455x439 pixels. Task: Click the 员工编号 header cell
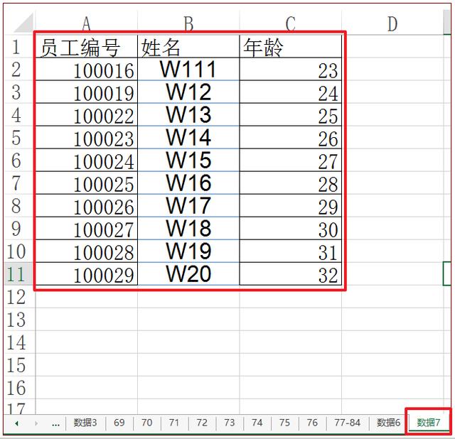86,47
